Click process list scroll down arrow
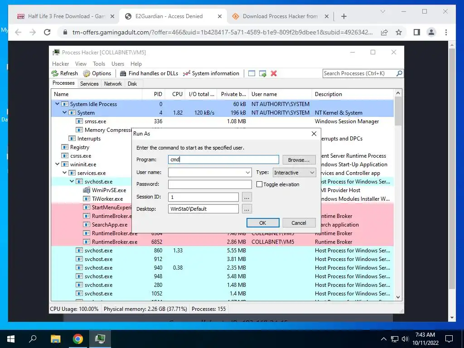 coord(398,297)
